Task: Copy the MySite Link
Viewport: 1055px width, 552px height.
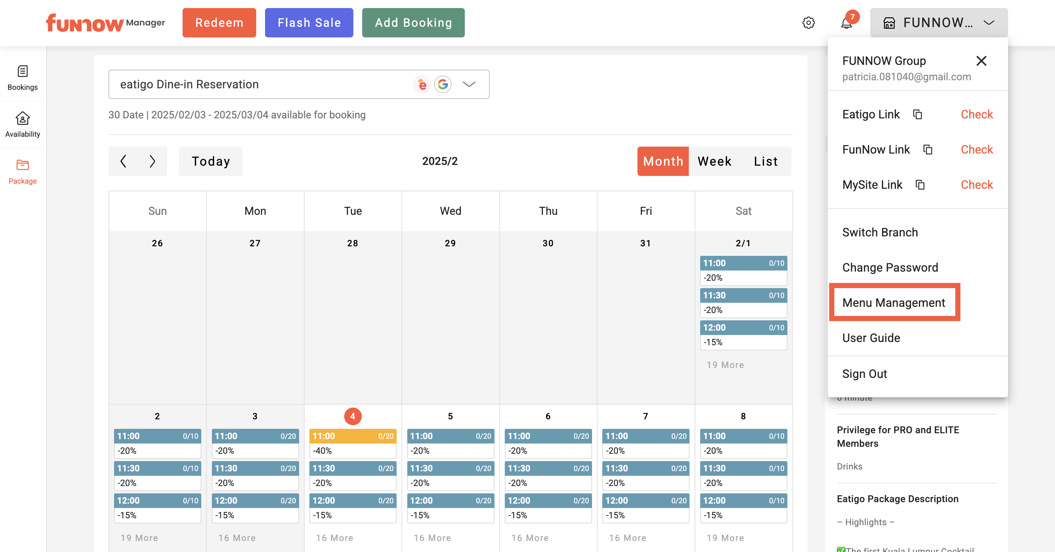Action: 920,185
